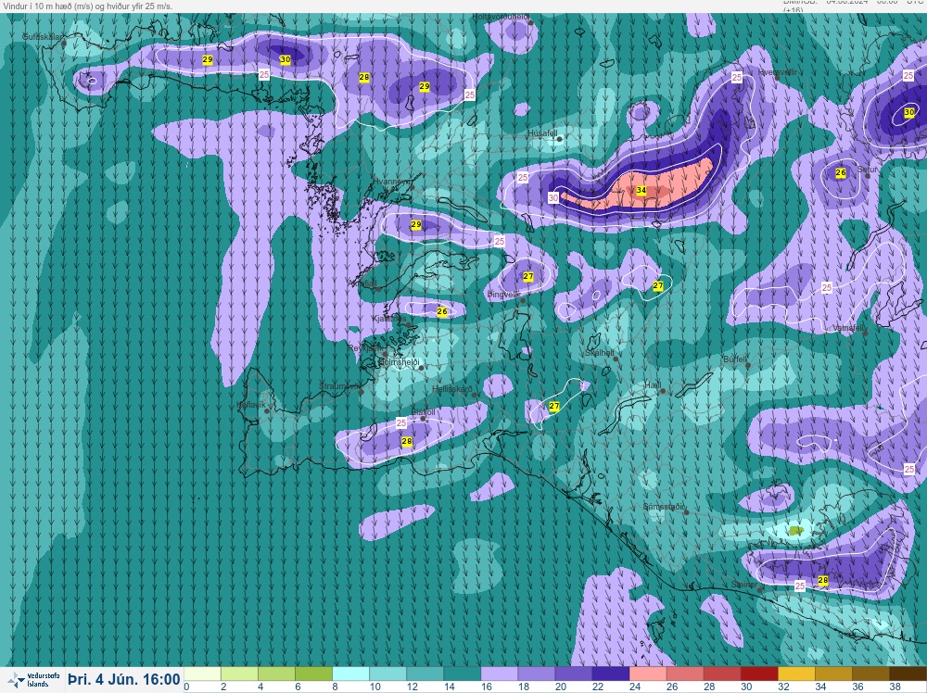
Task: Click the white 25 contour label above Bláfjöll
Action: [x=401, y=423]
